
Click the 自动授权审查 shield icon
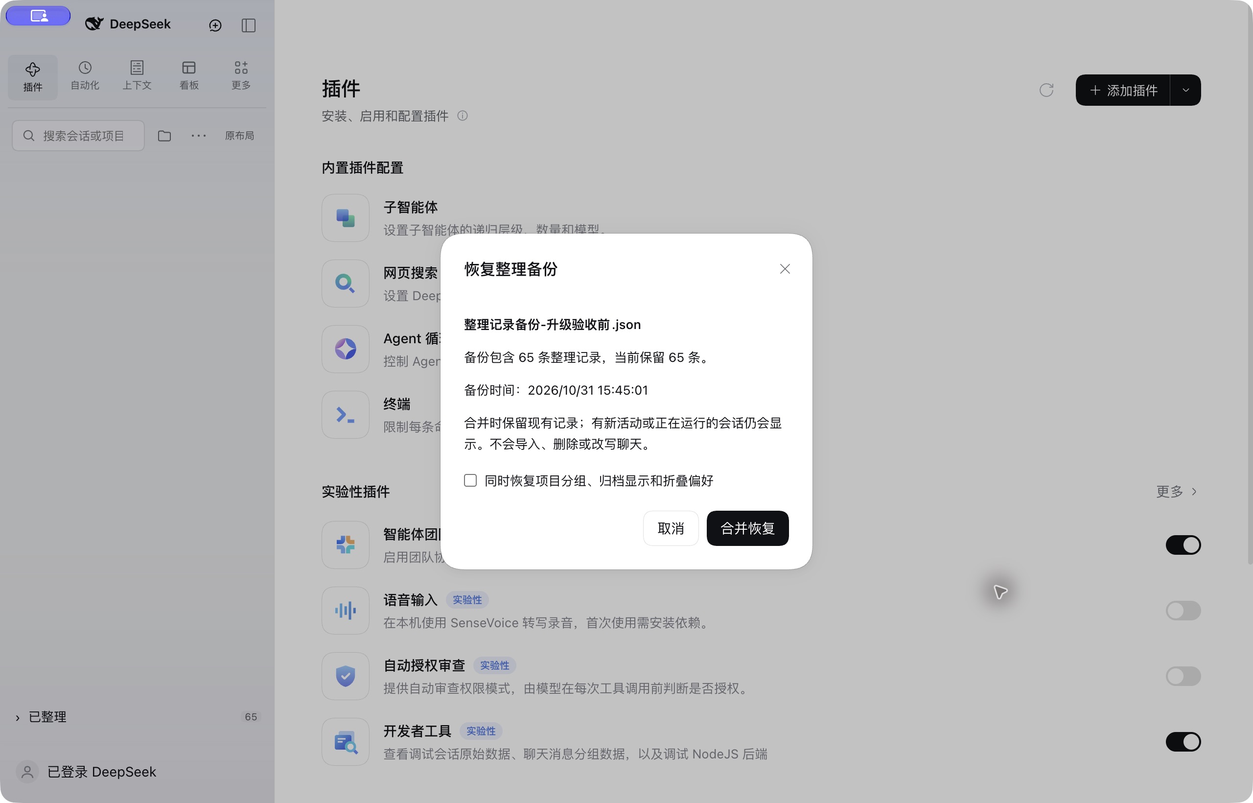tap(346, 676)
